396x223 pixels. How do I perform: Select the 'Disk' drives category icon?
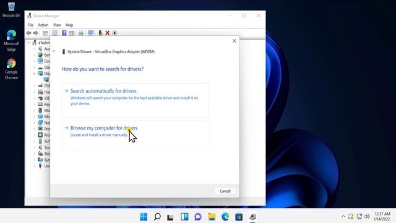pyautogui.click(x=40, y=68)
